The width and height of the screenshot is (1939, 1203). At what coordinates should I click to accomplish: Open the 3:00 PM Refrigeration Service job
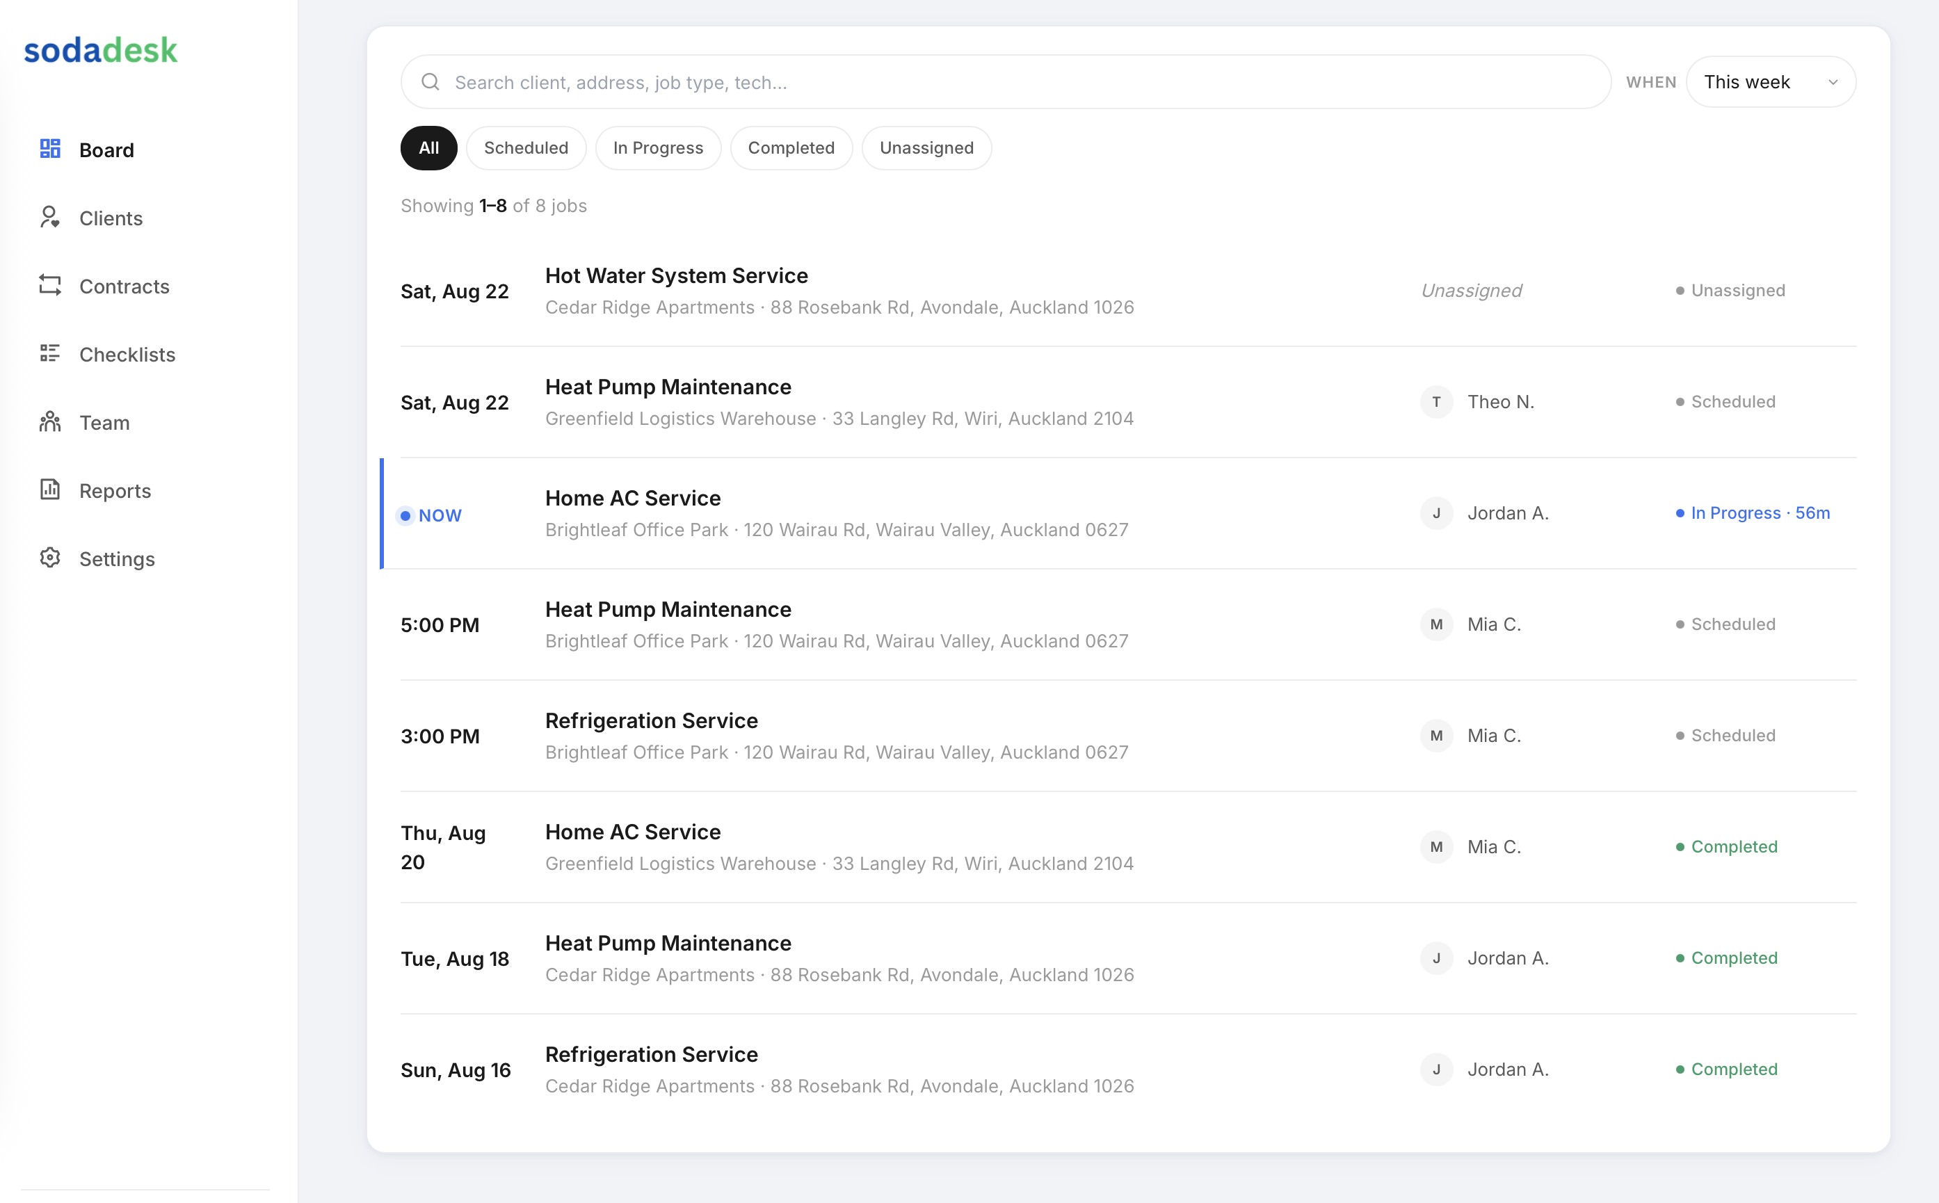pyautogui.click(x=1128, y=736)
